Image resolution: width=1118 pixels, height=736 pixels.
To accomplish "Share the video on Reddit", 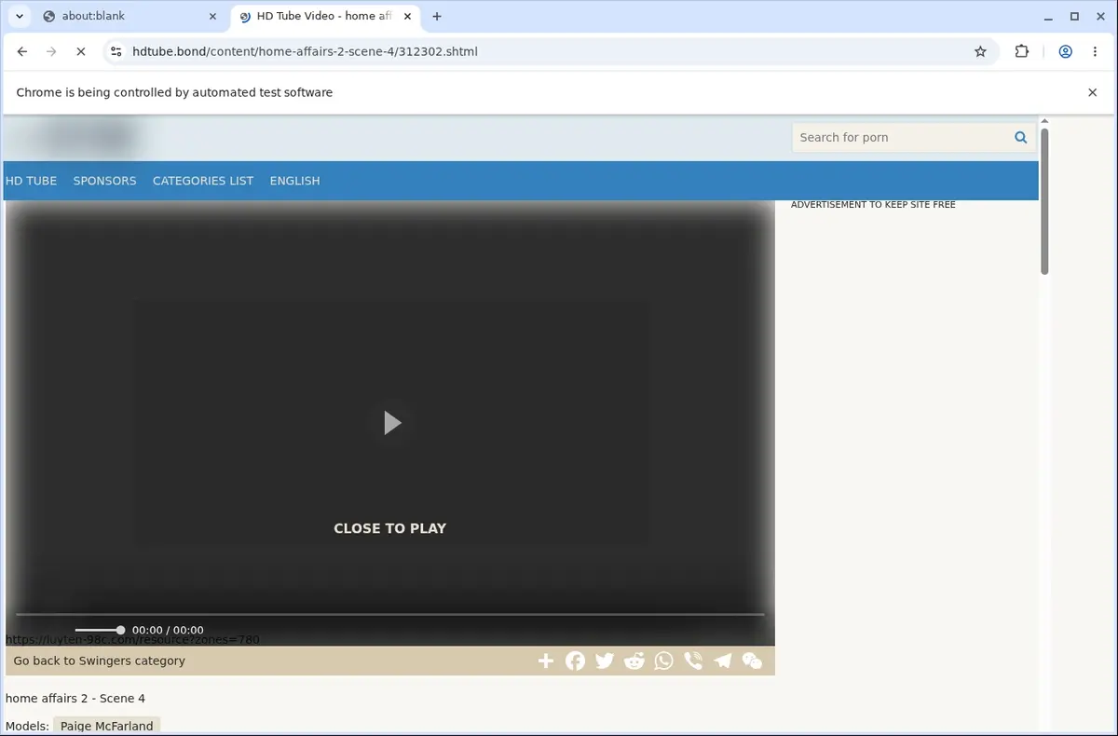I will click(x=634, y=661).
